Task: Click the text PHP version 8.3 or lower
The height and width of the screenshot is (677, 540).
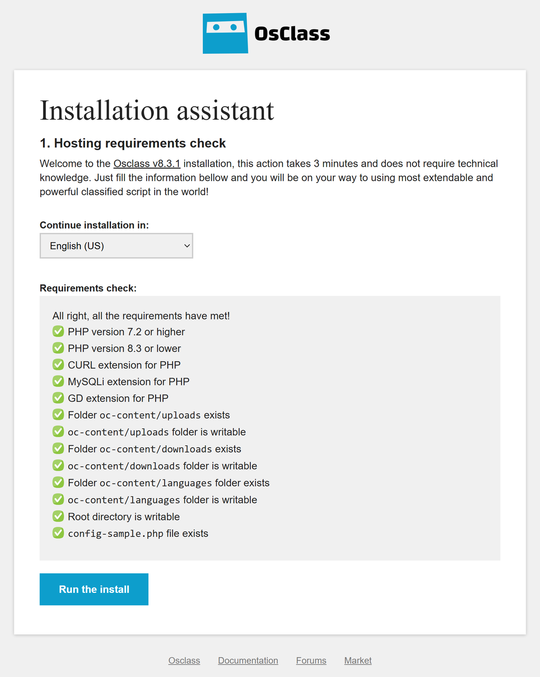Action: [x=124, y=348]
